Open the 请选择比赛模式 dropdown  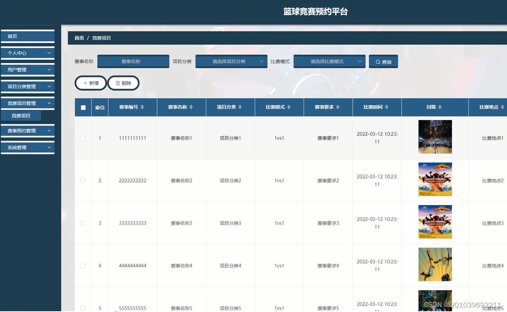329,62
